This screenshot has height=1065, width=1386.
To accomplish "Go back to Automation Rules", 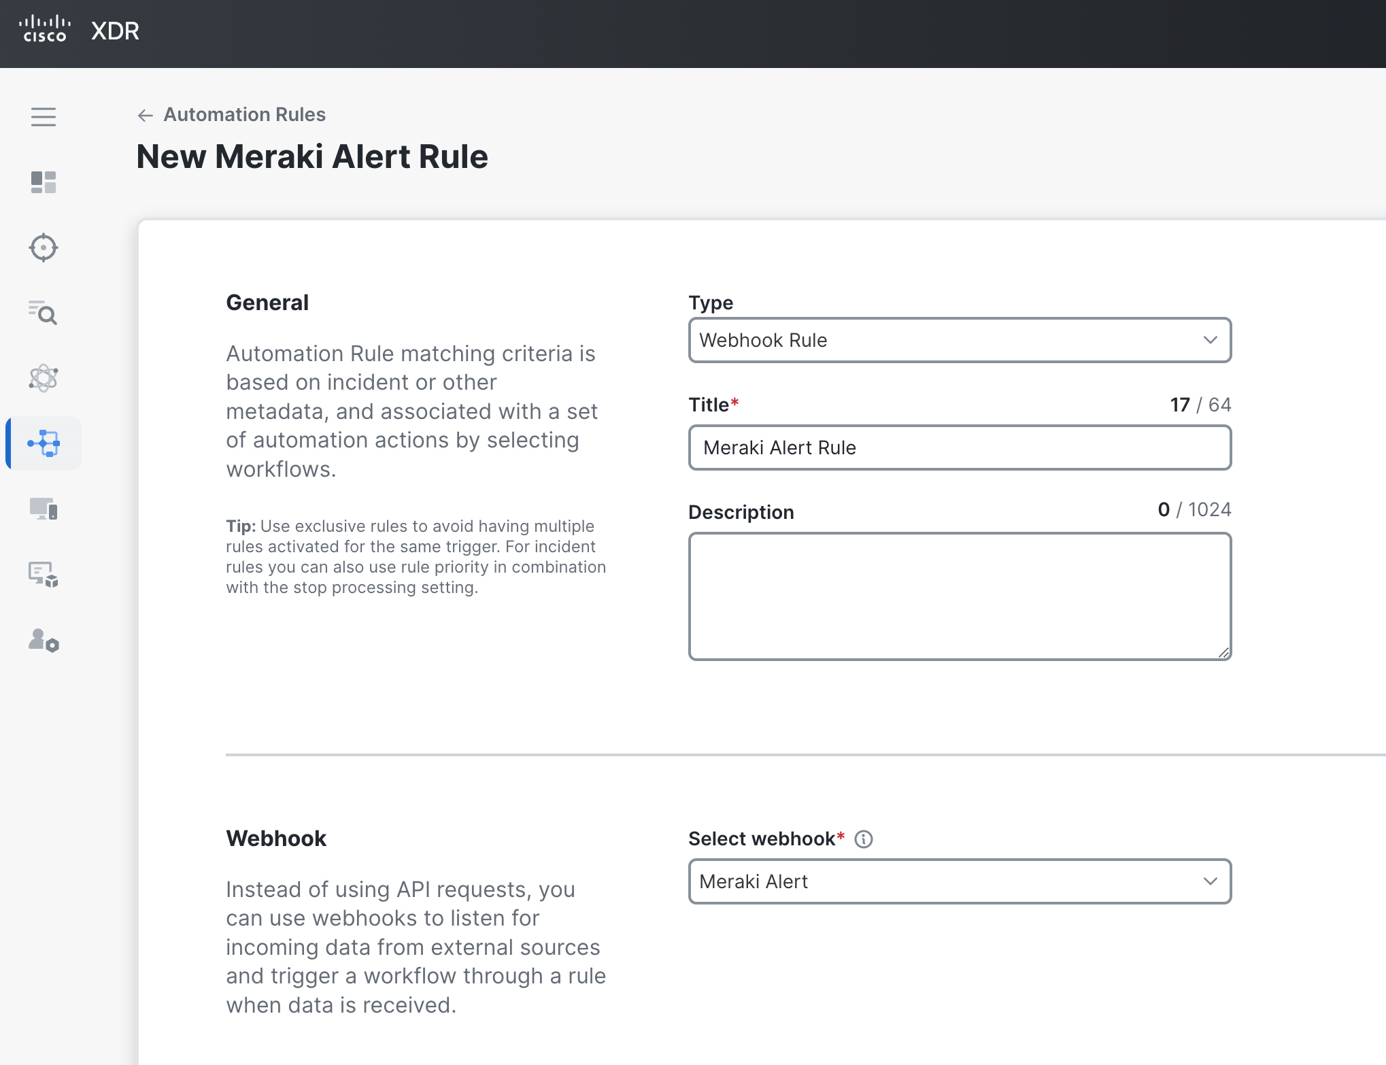I will (244, 114).
